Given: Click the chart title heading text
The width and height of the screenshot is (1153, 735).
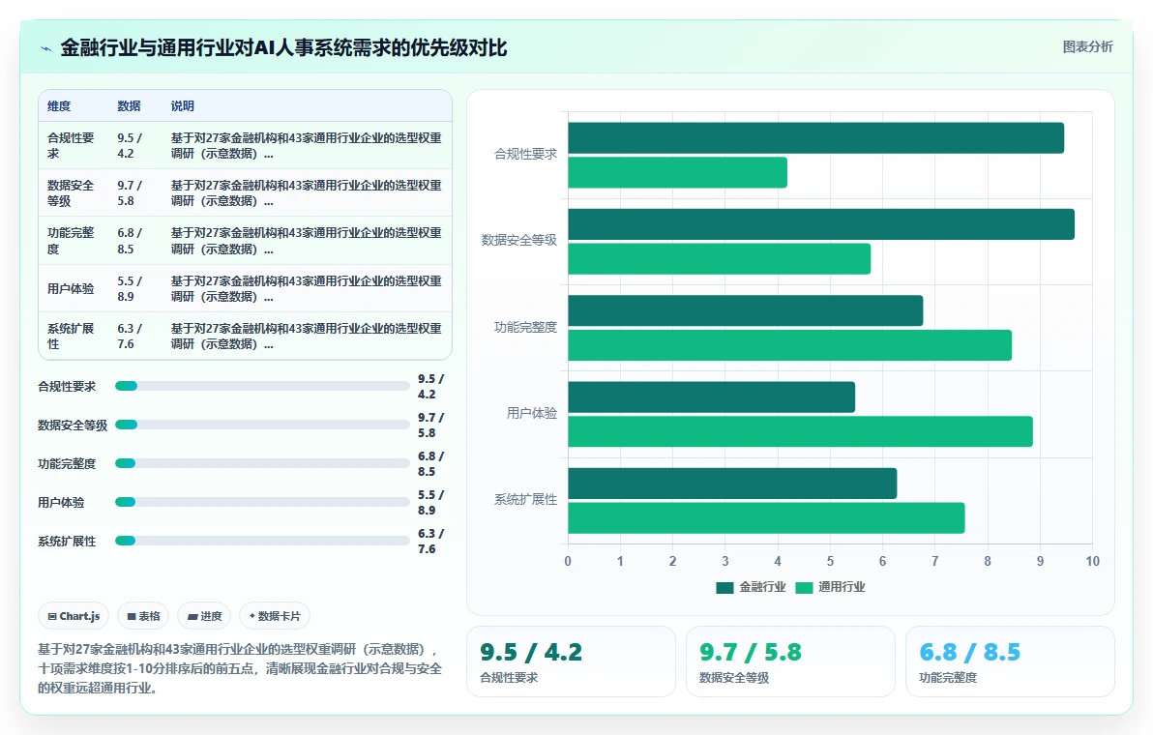Looking at the screenshot, I should click(x=283, y=48).
